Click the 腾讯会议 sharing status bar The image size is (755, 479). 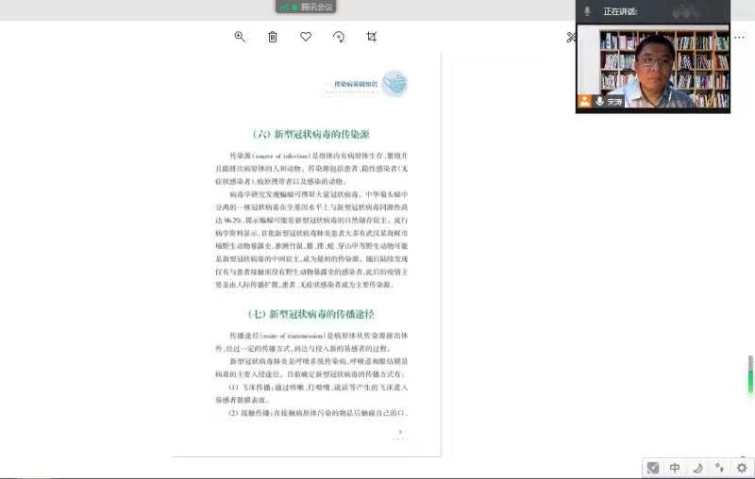[x=306, y=7]
